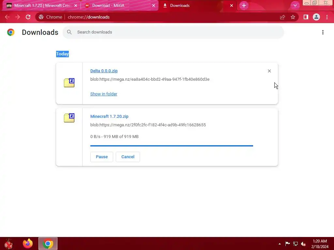Select the Downloads tab
Viewport: 334px width, 250px height.
[197, 6]
